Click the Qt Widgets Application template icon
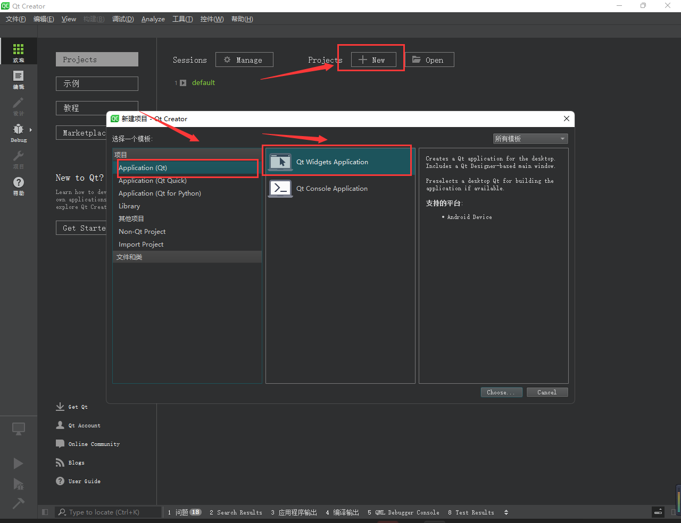Viewport: 681px width, 523px height. tap(280, 162)
